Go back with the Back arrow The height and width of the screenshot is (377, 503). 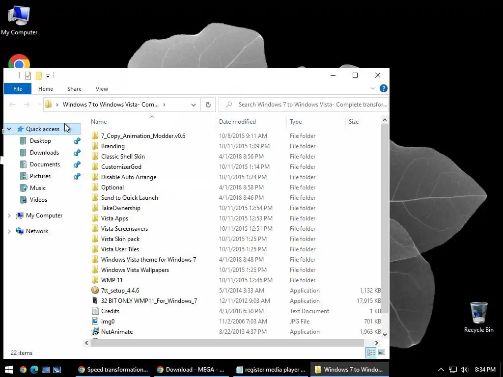(x=12, y=105)
